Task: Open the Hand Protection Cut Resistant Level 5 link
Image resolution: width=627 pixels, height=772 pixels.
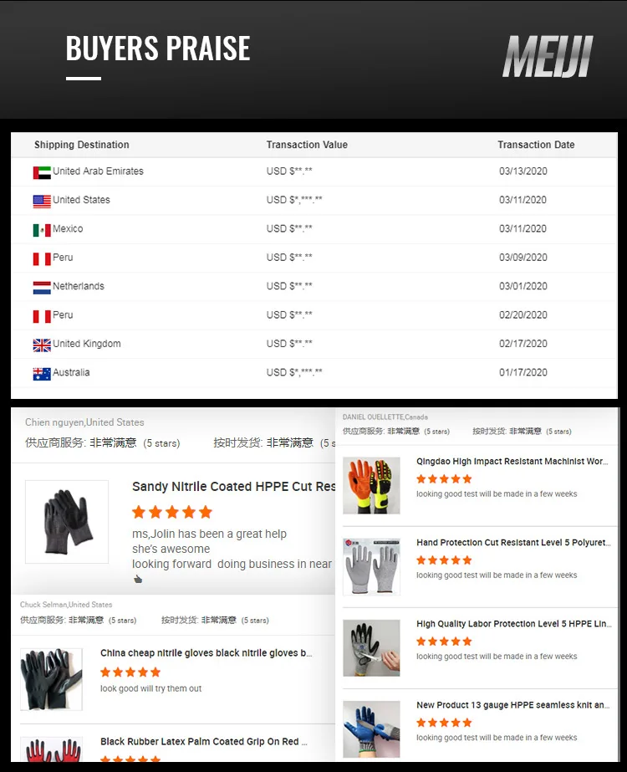Action: coord(513,543)
